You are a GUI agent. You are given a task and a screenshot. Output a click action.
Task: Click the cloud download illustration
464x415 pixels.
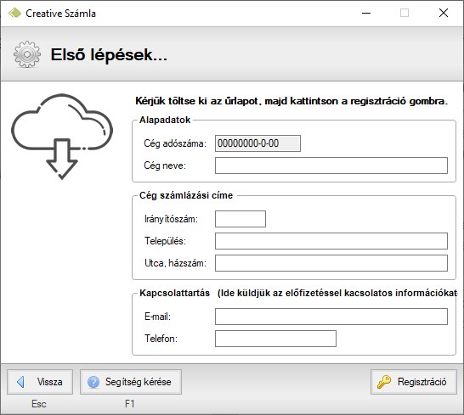coord(62,137)
